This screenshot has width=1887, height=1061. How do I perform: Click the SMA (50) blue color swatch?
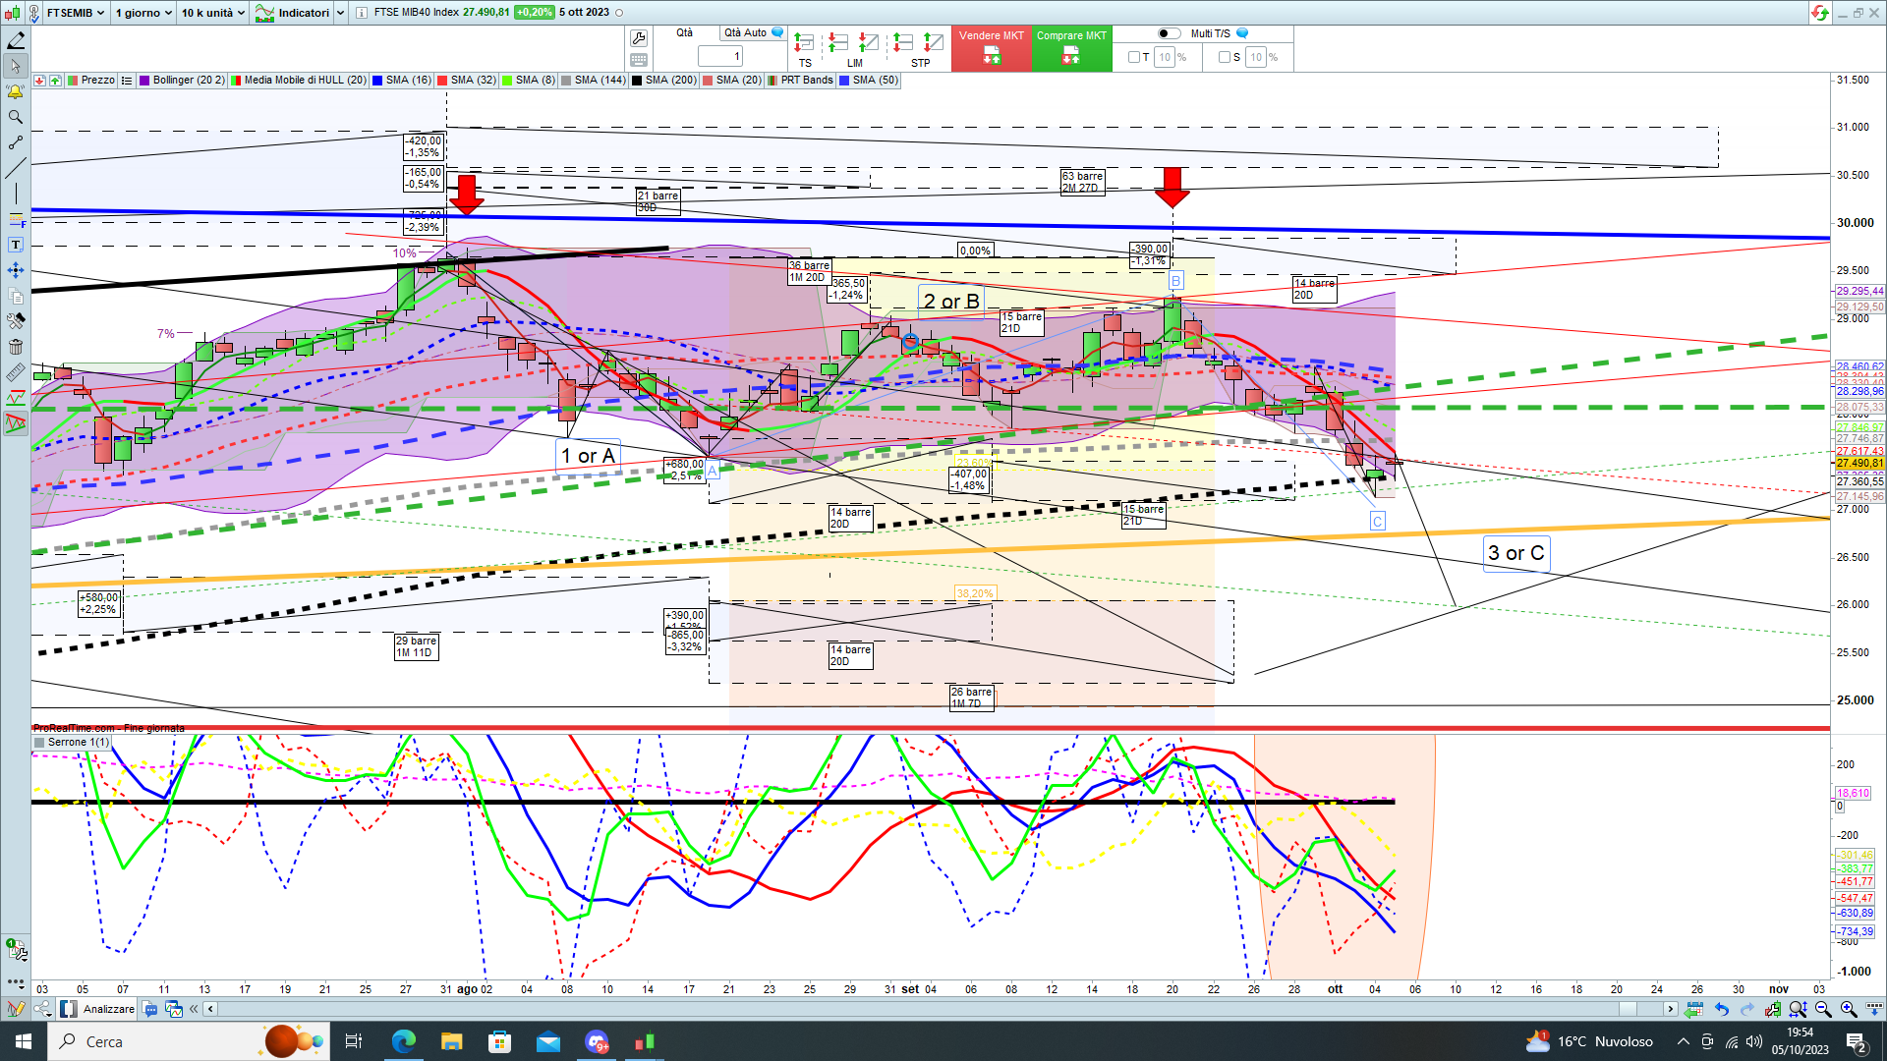click(844, 81)
